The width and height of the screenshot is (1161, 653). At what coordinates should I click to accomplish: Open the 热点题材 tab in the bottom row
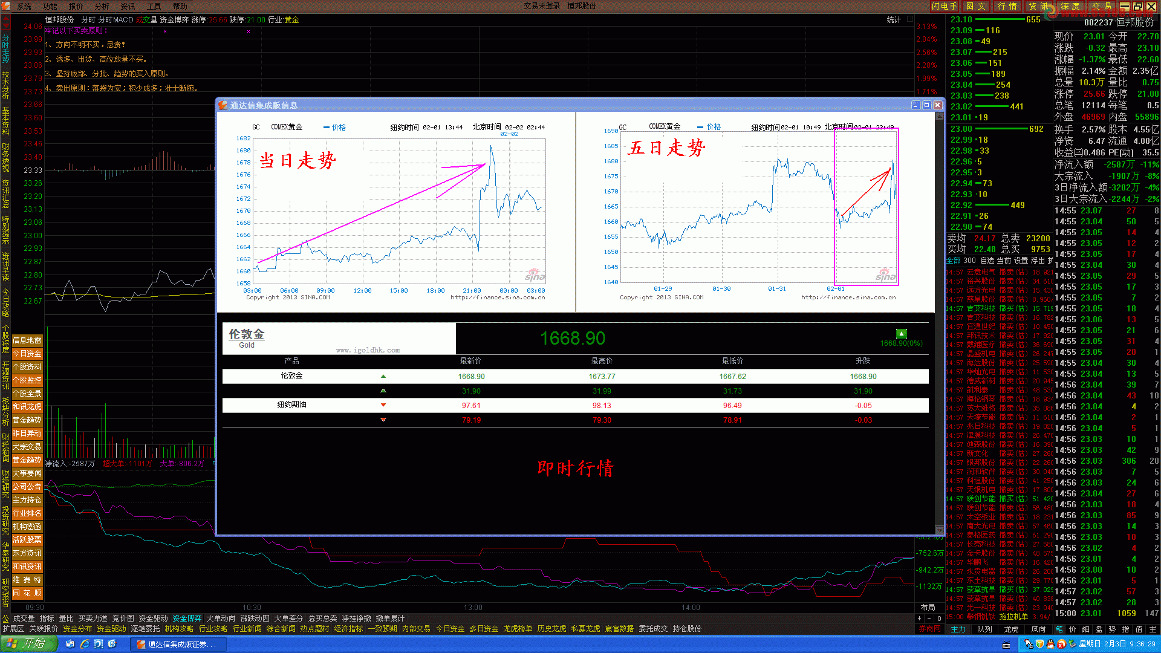point(314,629)
